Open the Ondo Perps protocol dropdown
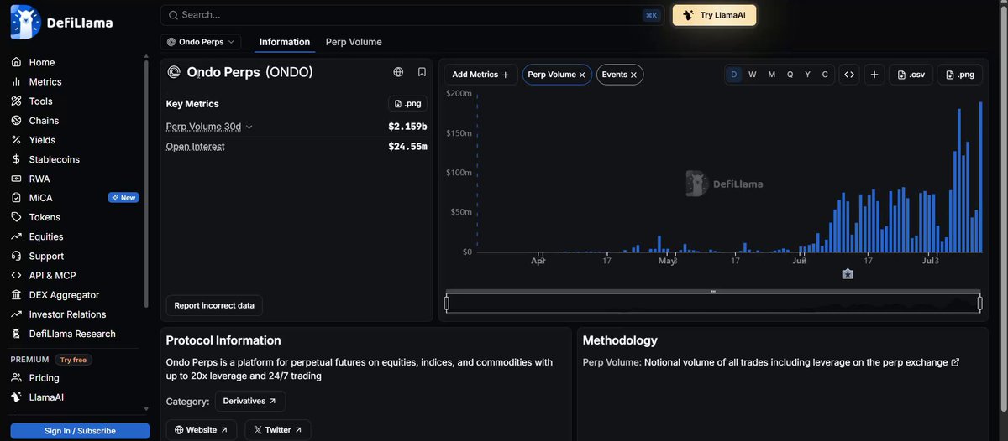 201,42
